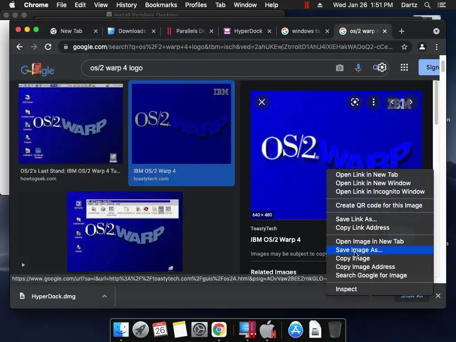
Task: Choose Copy Link Address
Action: coord(380,228)
